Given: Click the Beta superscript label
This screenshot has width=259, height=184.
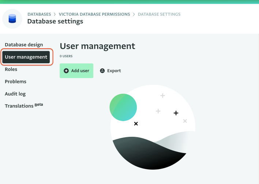Looking at the screenshot, I should [39, 105].
